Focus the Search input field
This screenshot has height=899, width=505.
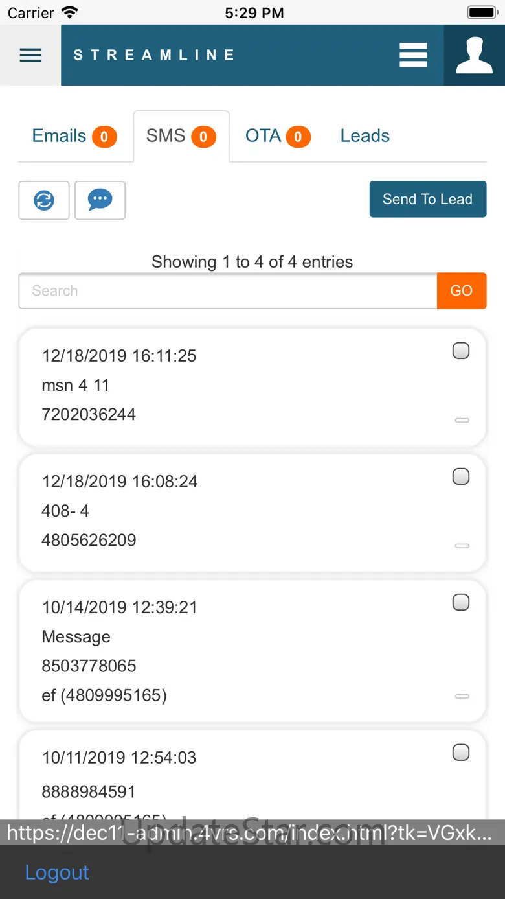228,290
